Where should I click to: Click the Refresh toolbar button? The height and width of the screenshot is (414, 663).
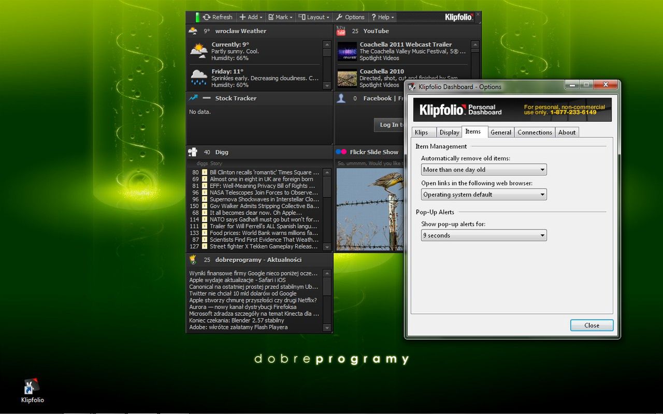[218, 17]
